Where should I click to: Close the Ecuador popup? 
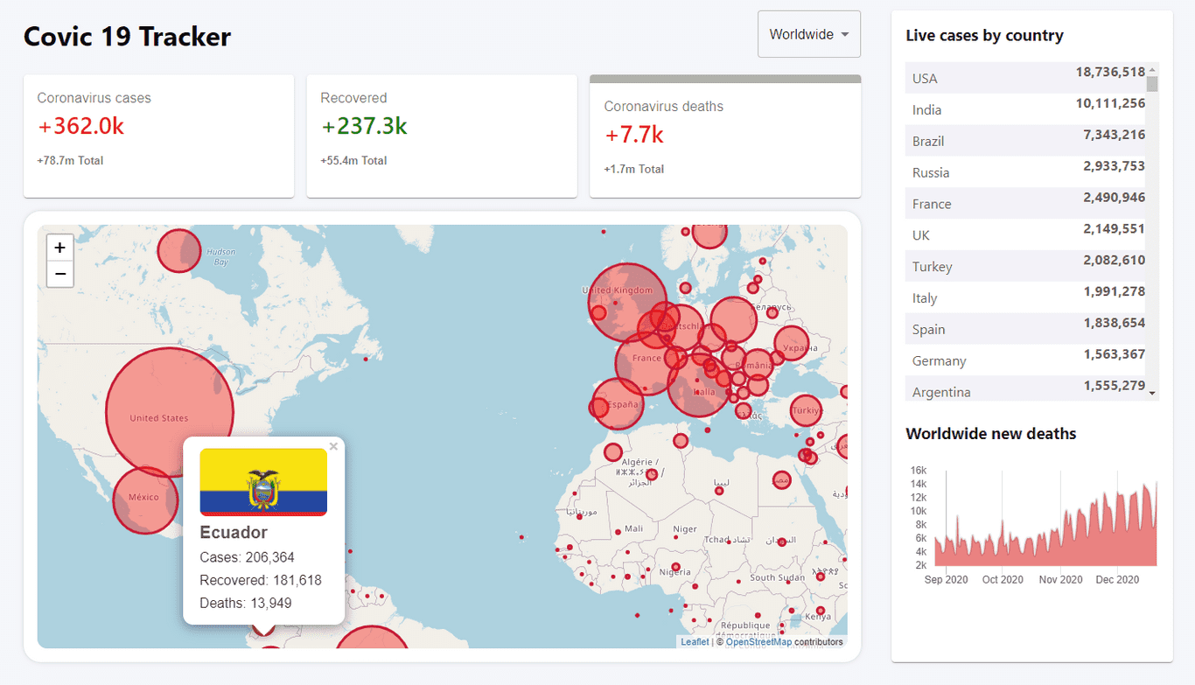pyautogui.click(x=333, y=447)
